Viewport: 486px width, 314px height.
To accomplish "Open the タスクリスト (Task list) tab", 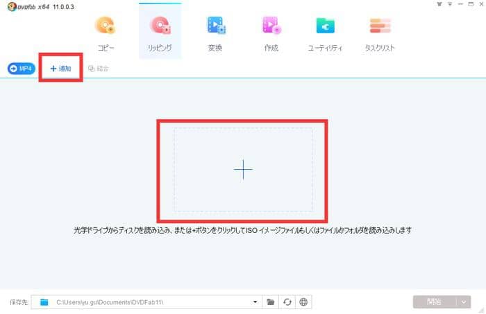I will coord(380,33).
